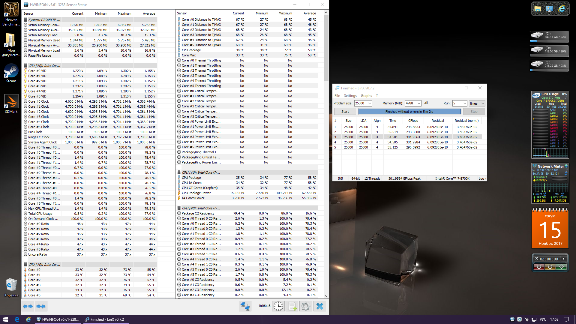Click the clock reset timer icon
The height and width of the screenshot is (324, 576).
[x=278, y=306]
